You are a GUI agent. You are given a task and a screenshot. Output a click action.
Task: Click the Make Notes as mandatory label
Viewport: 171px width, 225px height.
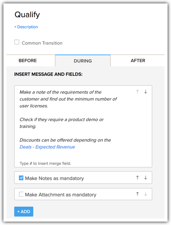coord(54,179)
